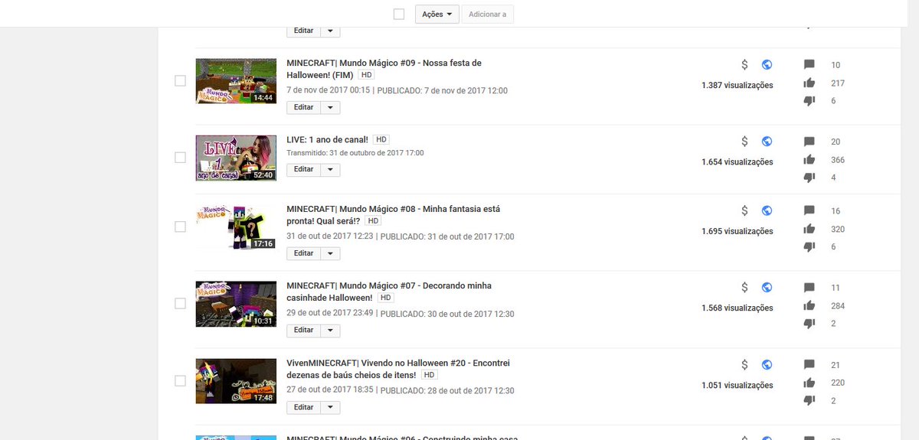Click public globe icon for LIVE: 1 ano de canal
Viewport: 919px width, 440px height.
pyautogui.click(x=767, y=142)
